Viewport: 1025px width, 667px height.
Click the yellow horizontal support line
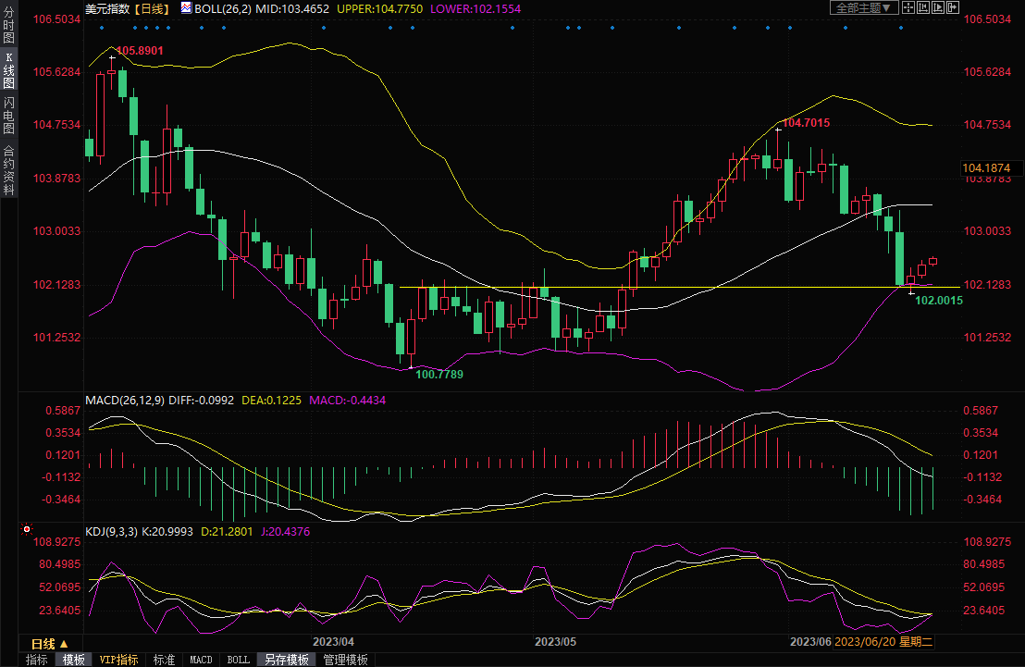coord(648,288)
